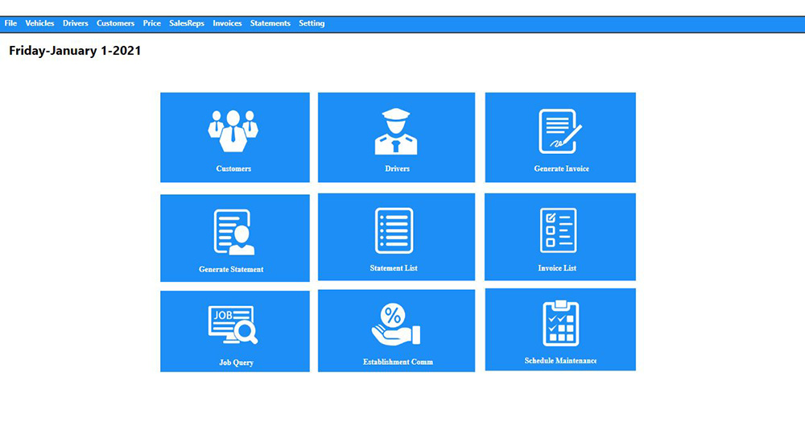Image resolution: width=805 pixels, height=435 pixels.
Task: Click the Schedule Maintenance text label
Action: point(560,361)
